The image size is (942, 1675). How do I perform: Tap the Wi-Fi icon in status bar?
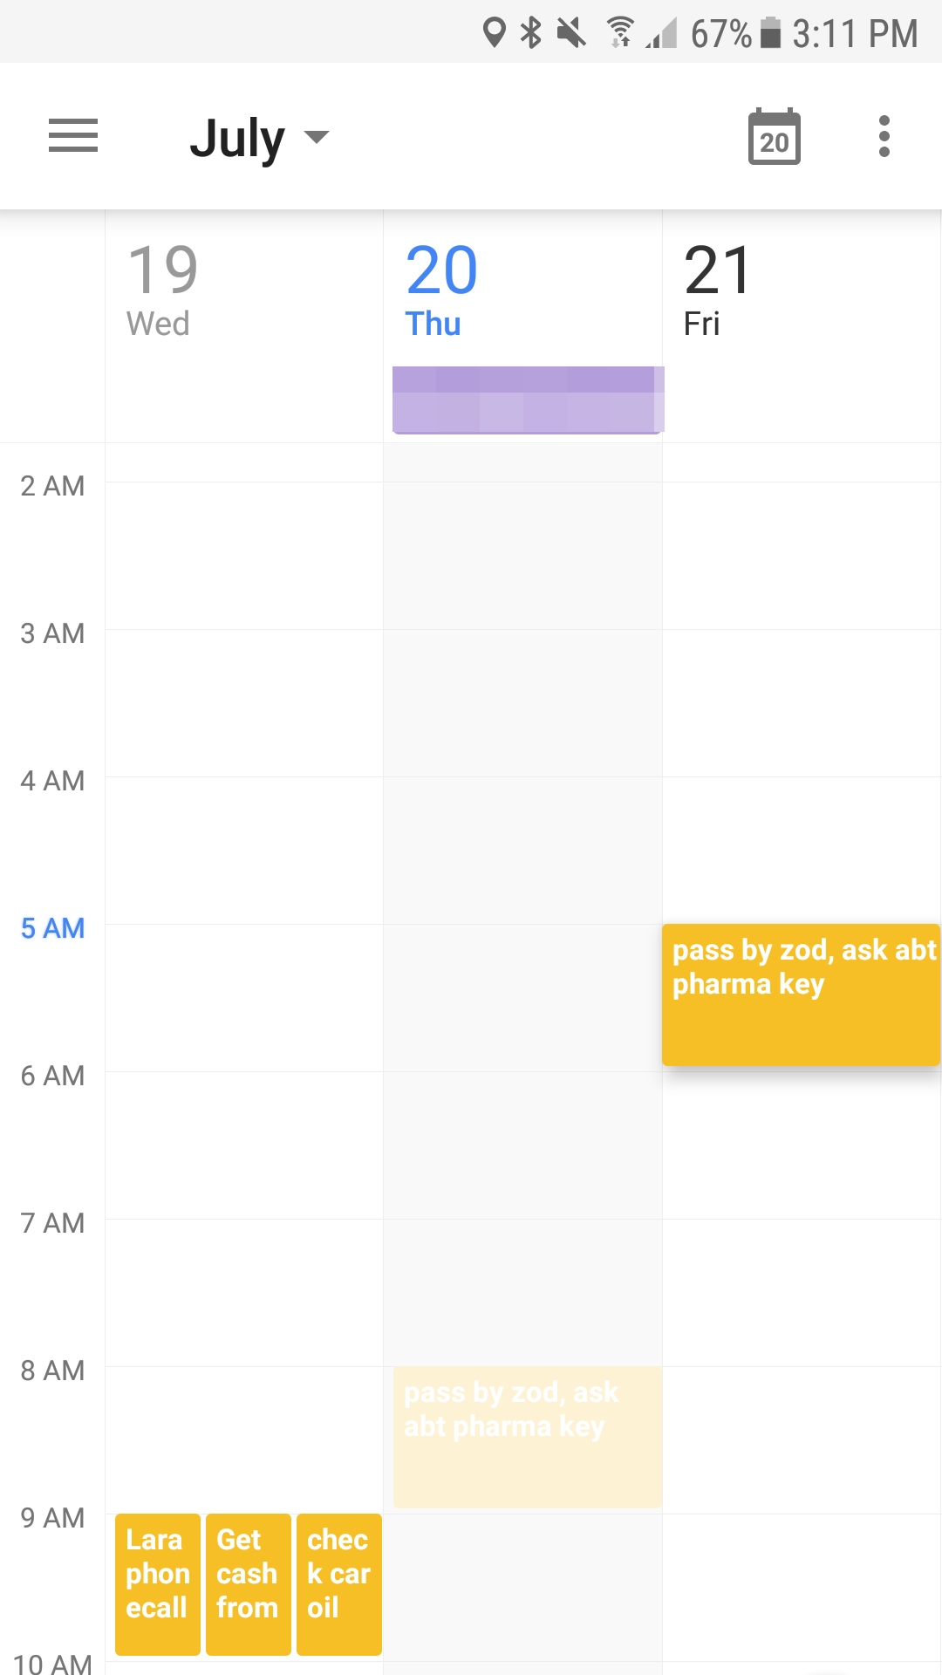[x=620, y=31]
